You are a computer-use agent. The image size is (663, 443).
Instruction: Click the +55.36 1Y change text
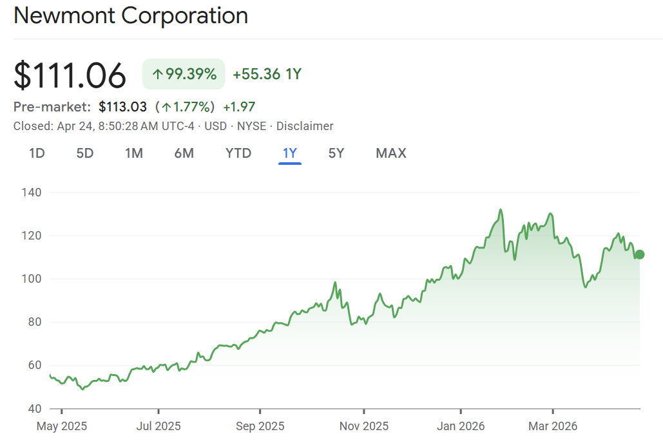(x=267, y=74)
